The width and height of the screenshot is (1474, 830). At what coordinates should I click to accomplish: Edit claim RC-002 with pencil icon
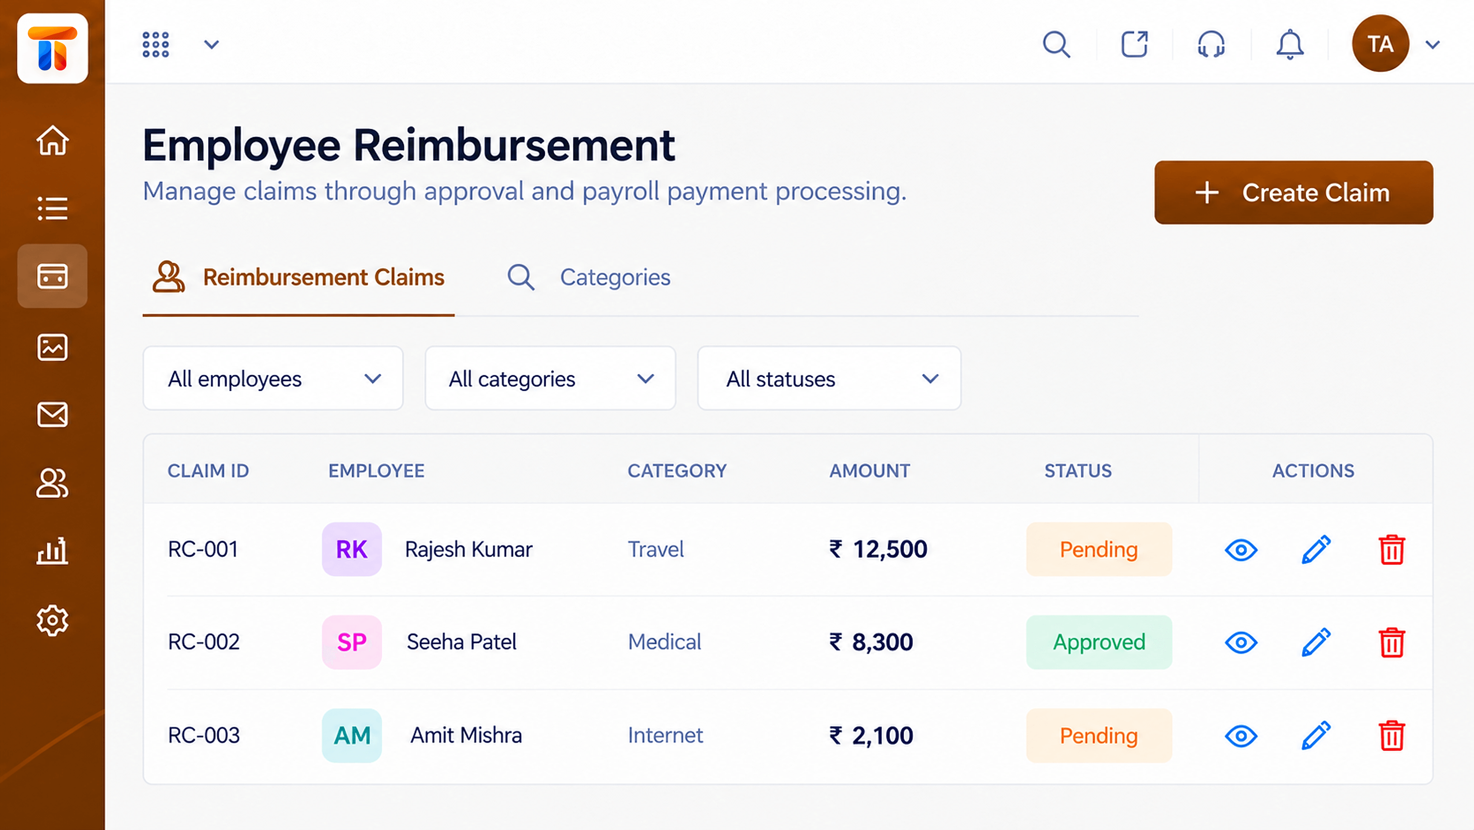(x=1316, y=643)
